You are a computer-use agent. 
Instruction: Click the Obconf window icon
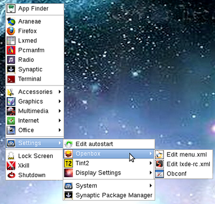tap(160, 173)
